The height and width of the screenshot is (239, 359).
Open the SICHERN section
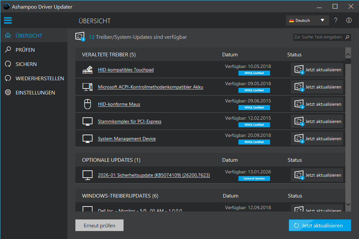(26, 64)
